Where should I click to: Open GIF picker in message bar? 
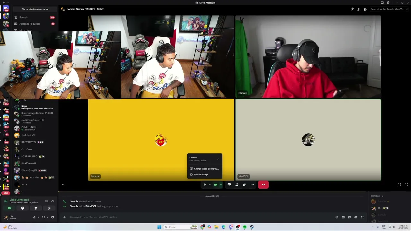[x=343, y=217]
